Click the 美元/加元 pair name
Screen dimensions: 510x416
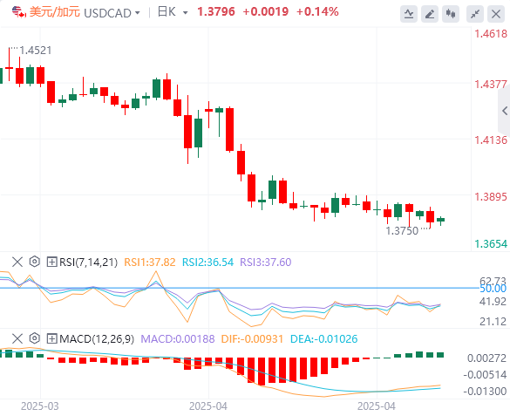tap(55, 12)
